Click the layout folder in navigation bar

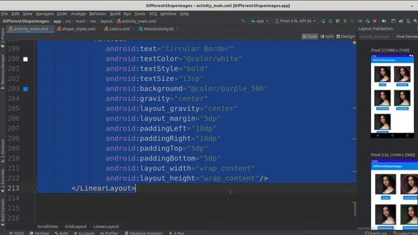pos(106,21)
